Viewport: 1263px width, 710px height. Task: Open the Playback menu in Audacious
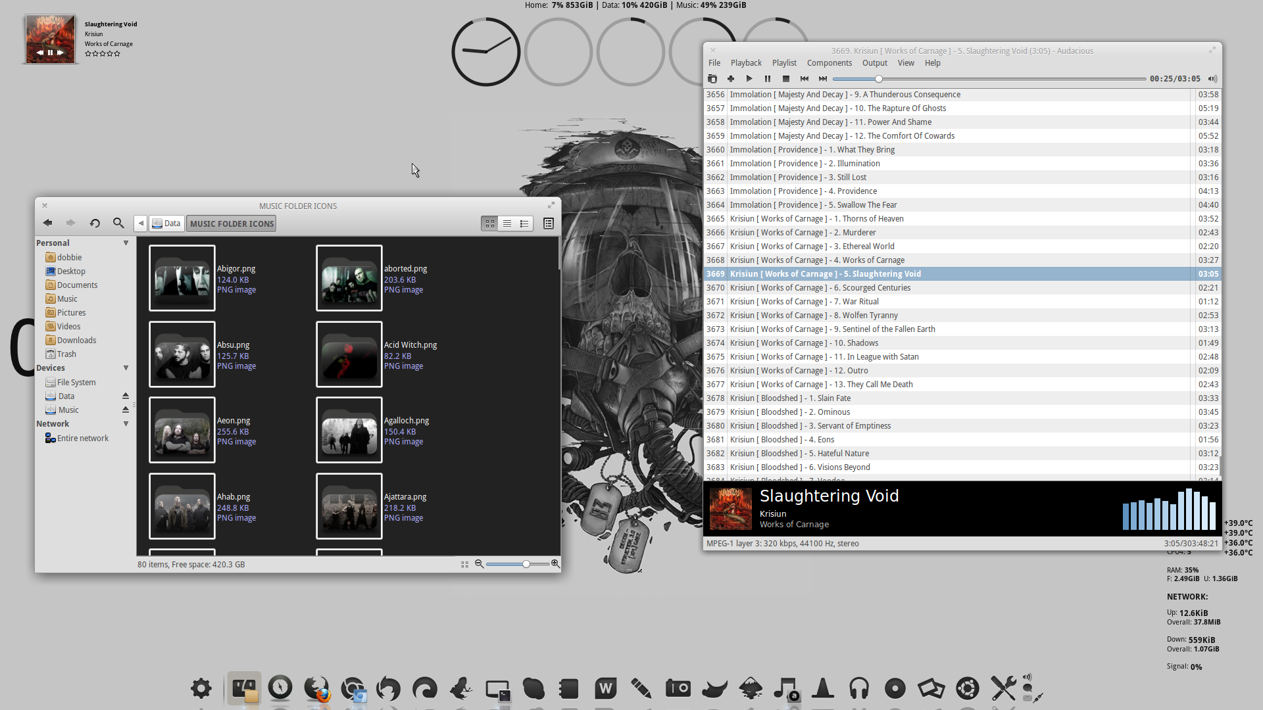[x=745, y=62]
